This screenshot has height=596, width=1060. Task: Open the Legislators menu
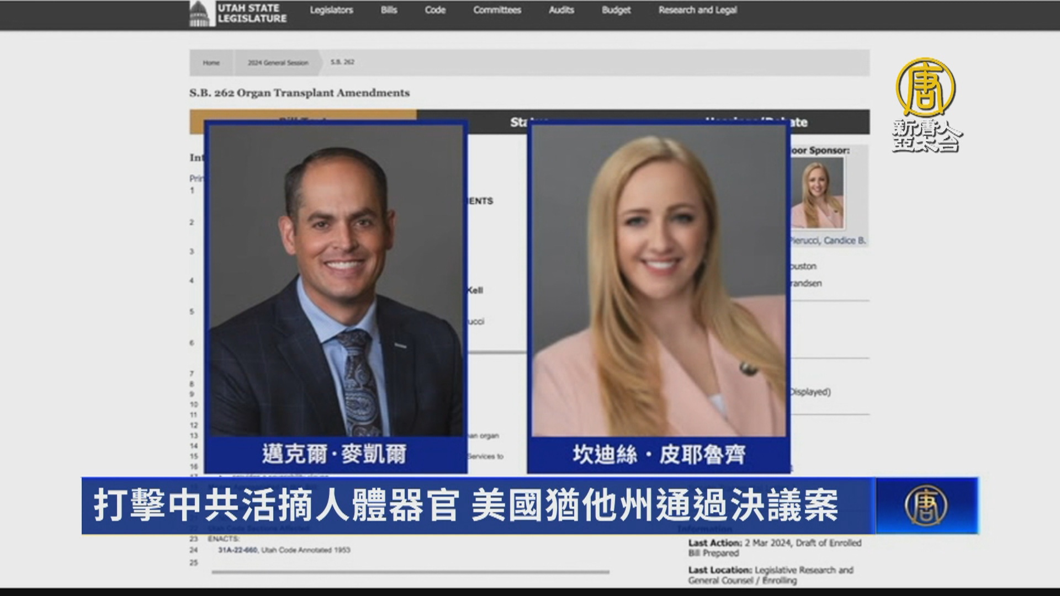tap(331, 10)
